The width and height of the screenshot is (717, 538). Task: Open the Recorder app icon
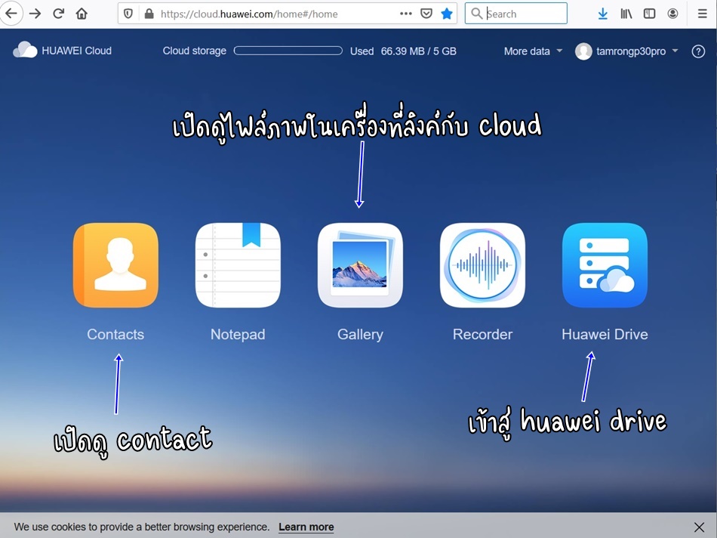tap(482, 265)
